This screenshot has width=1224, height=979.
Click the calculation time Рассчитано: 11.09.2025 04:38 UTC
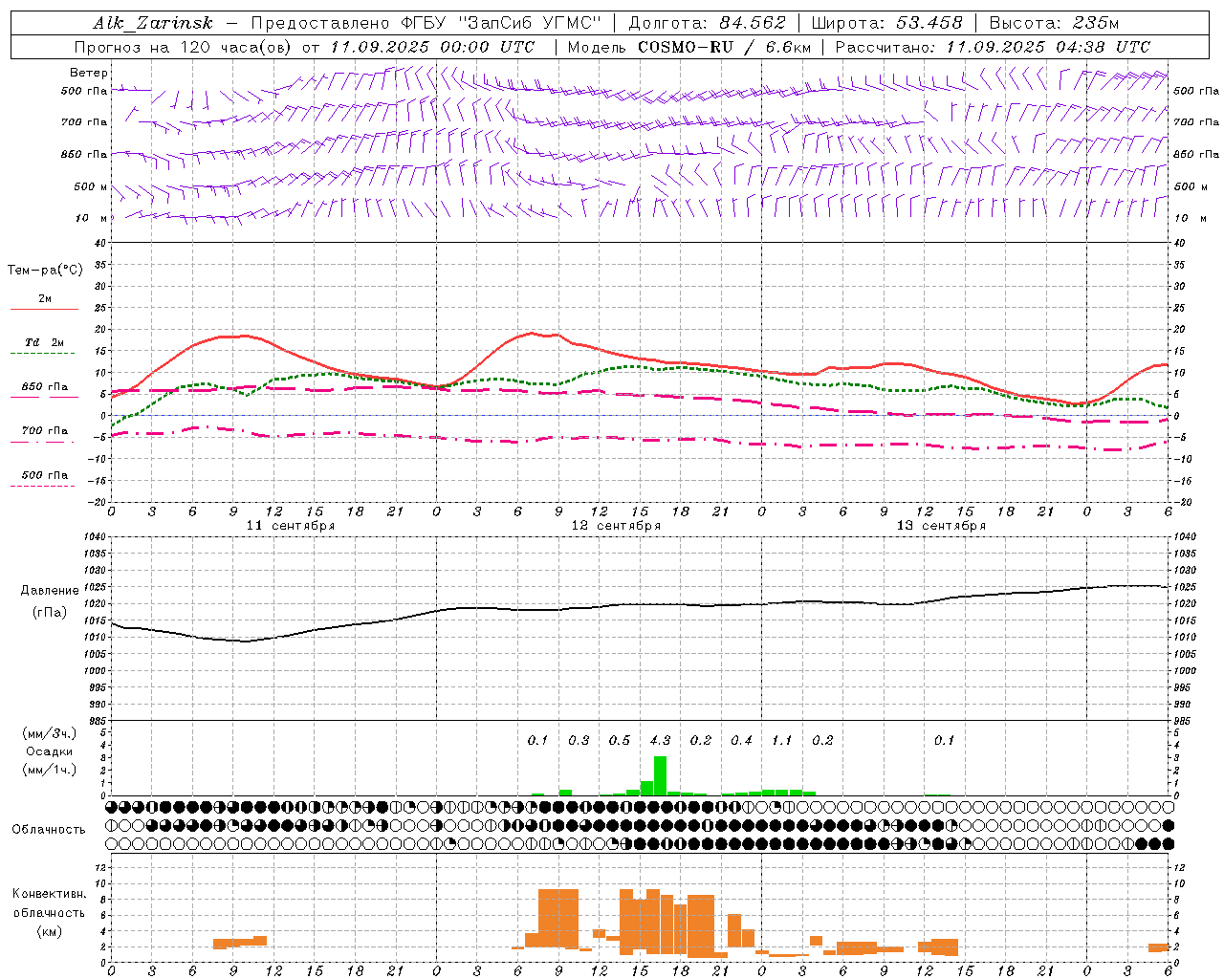coord(993,47)
